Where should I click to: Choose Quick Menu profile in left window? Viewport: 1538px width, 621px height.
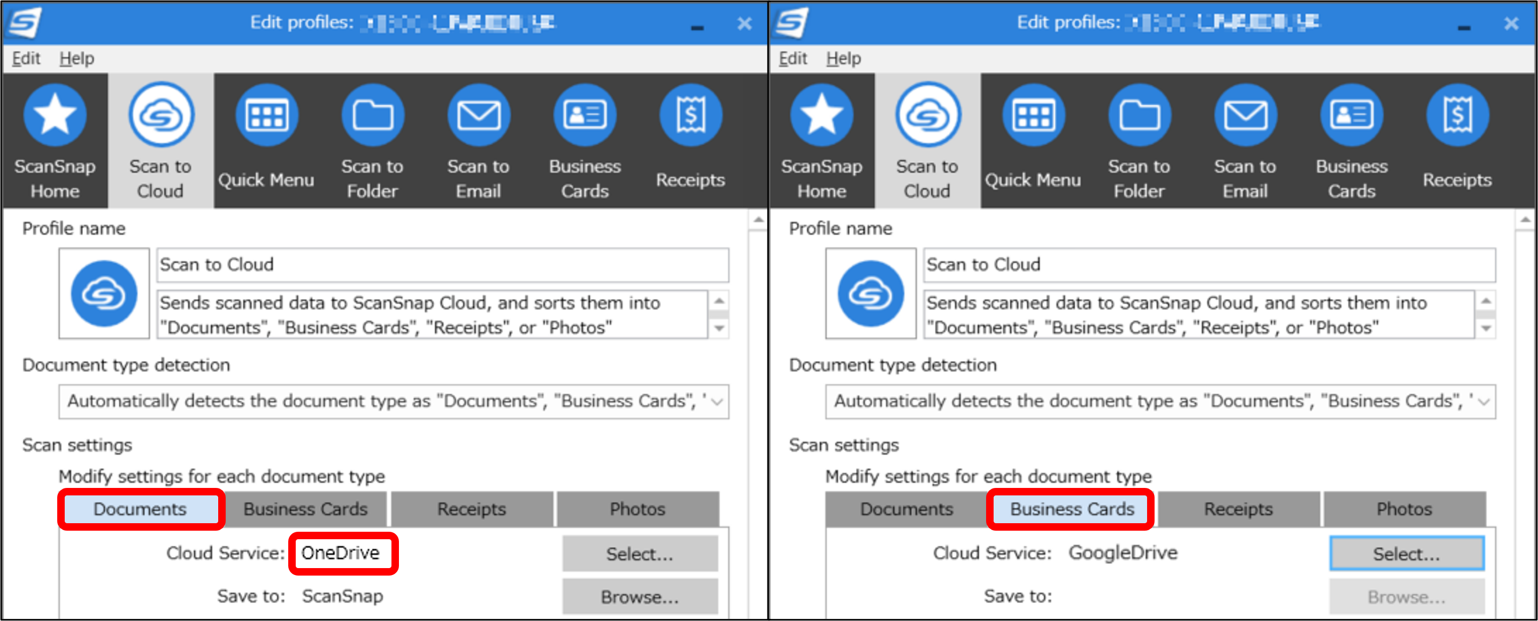tap(266, 142)
